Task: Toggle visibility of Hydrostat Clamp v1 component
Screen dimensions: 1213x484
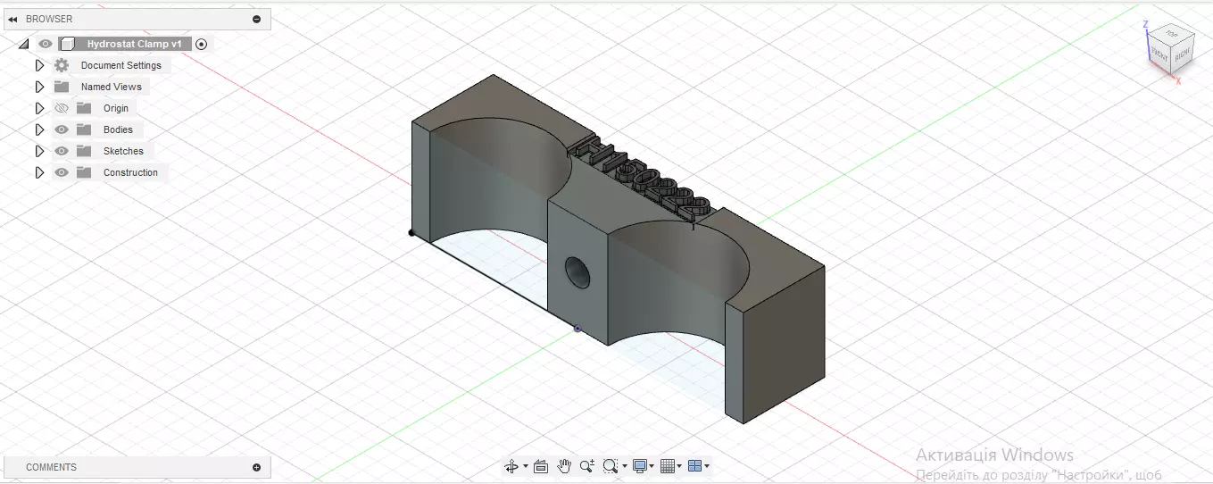Action: click(46, 44)
